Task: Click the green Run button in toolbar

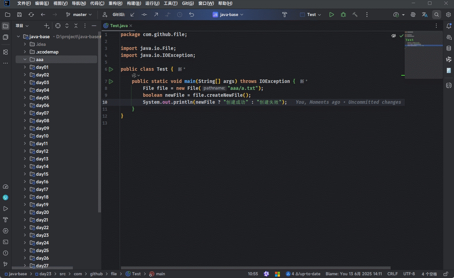Action: click(x=332, y=15)
